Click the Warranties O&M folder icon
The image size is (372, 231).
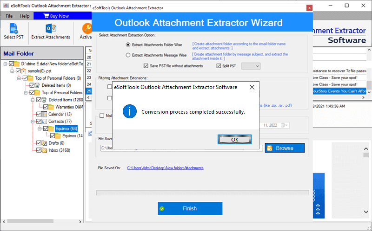pyautogui.click(x=51, y=107)
